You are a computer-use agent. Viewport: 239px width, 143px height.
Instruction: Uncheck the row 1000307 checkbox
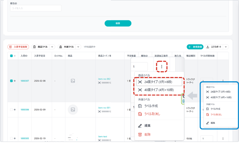click(x=11, y=81)
